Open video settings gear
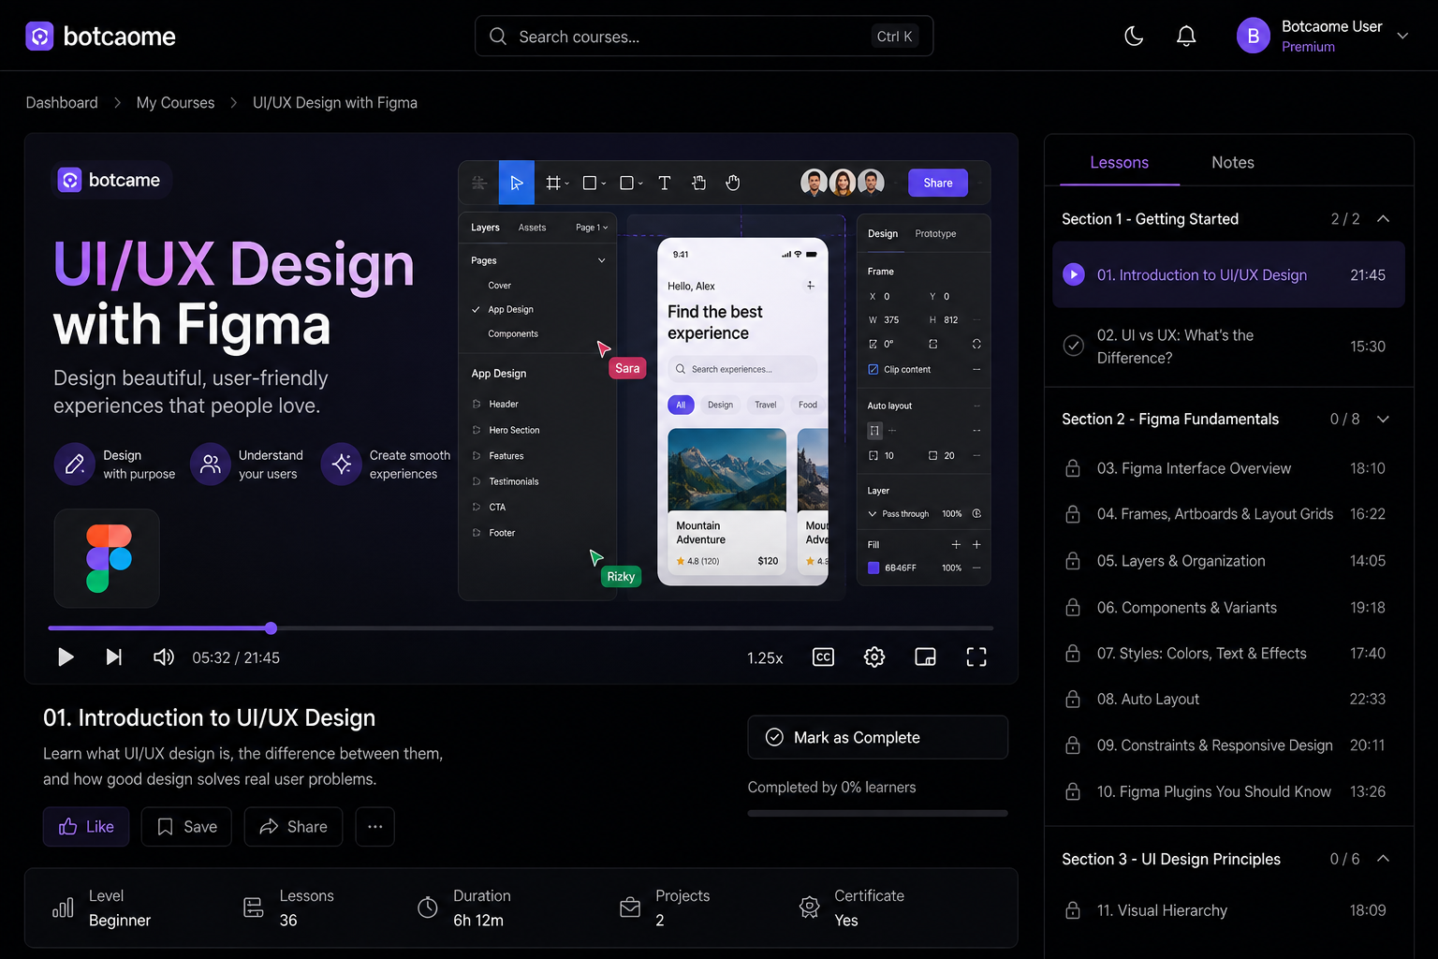1438x959 pixels. (x=874, y=657)
